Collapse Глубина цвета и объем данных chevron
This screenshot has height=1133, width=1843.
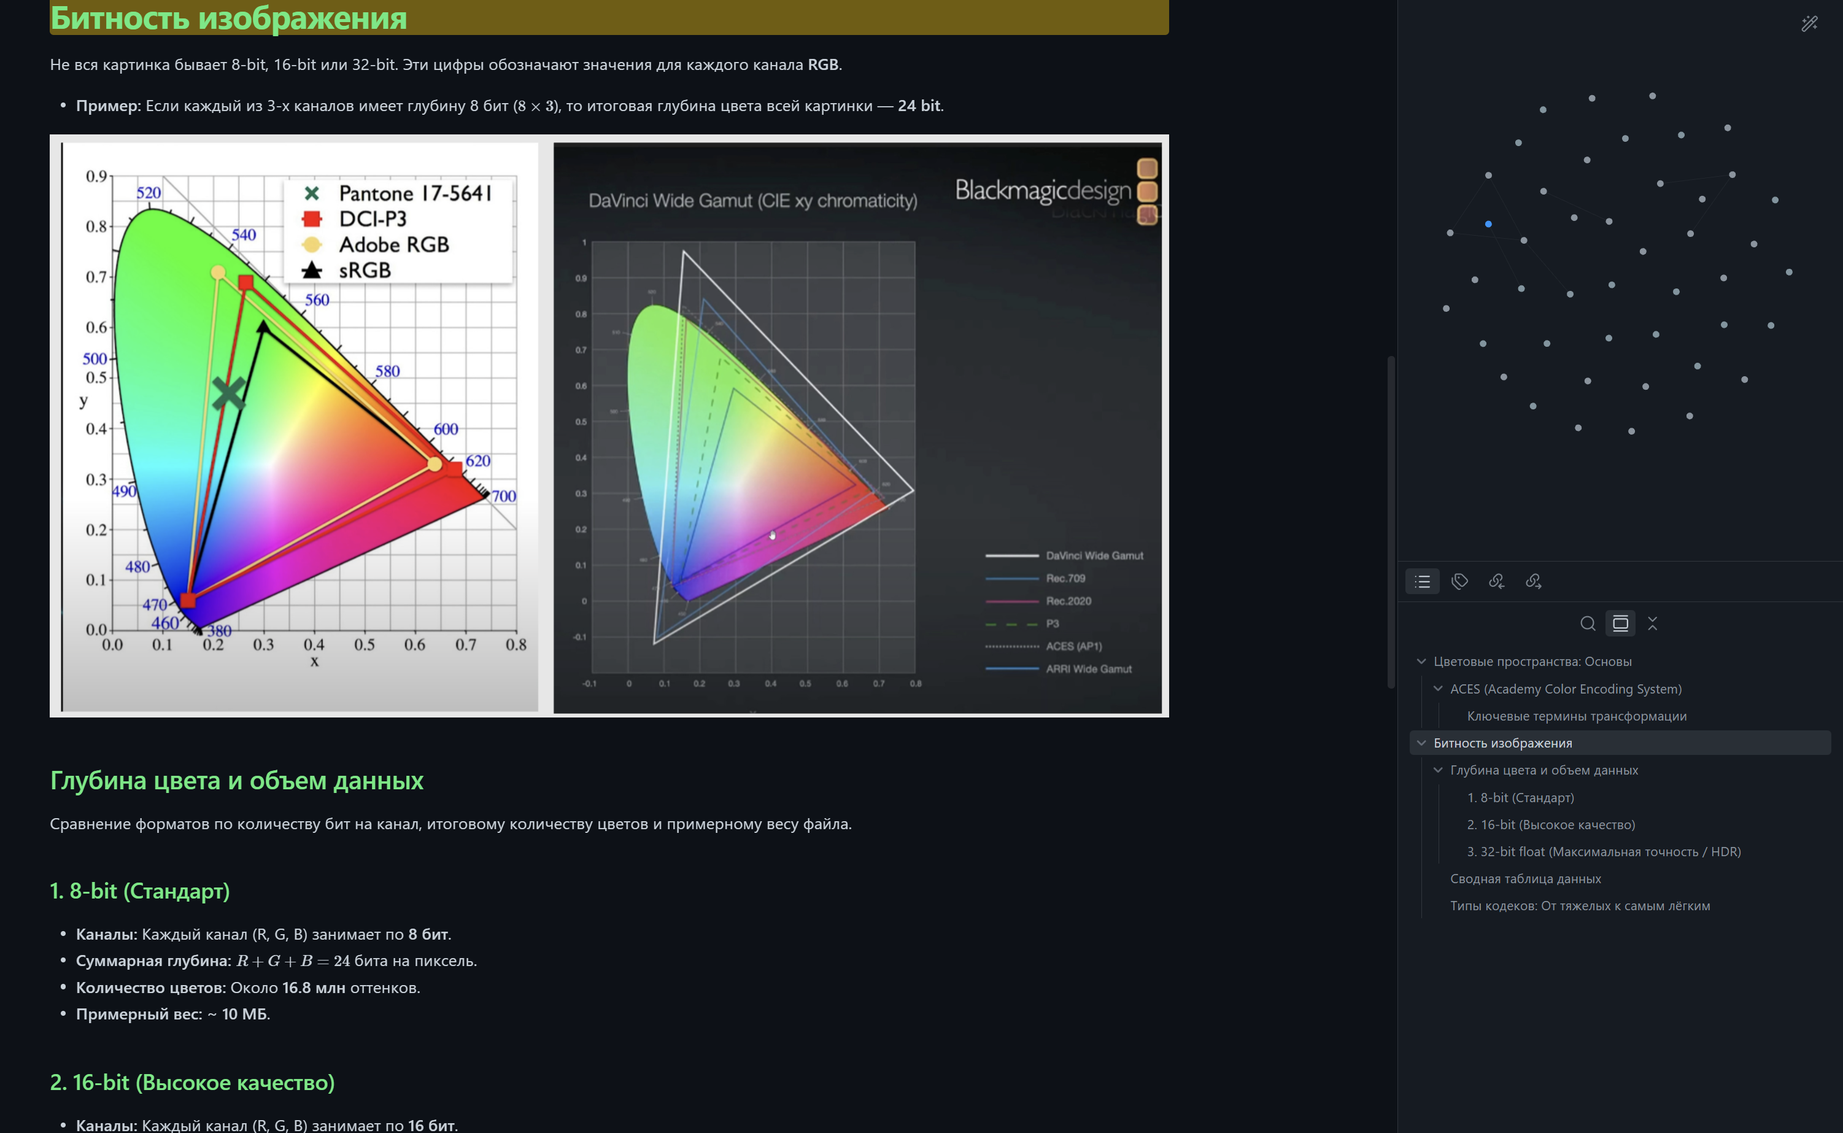click(x=1438, y=770)
